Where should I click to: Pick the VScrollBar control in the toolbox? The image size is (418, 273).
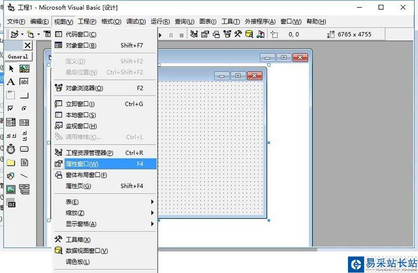point(25,136)
